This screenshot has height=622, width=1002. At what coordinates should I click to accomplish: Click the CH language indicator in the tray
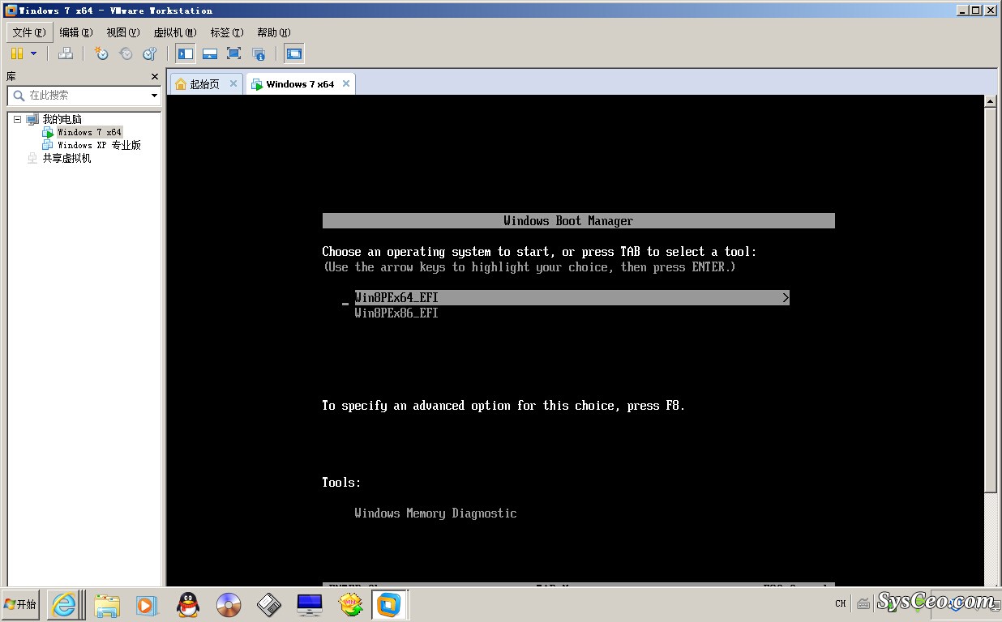point(841,603)
